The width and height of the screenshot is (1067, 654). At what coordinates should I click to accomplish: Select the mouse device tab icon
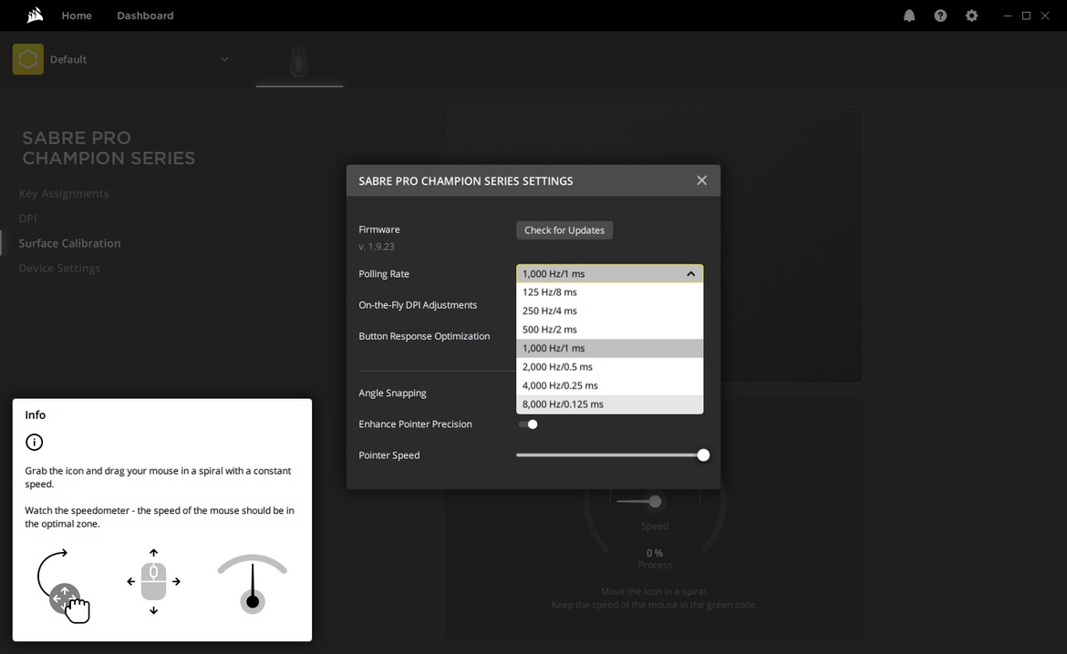tap(299, 63)
